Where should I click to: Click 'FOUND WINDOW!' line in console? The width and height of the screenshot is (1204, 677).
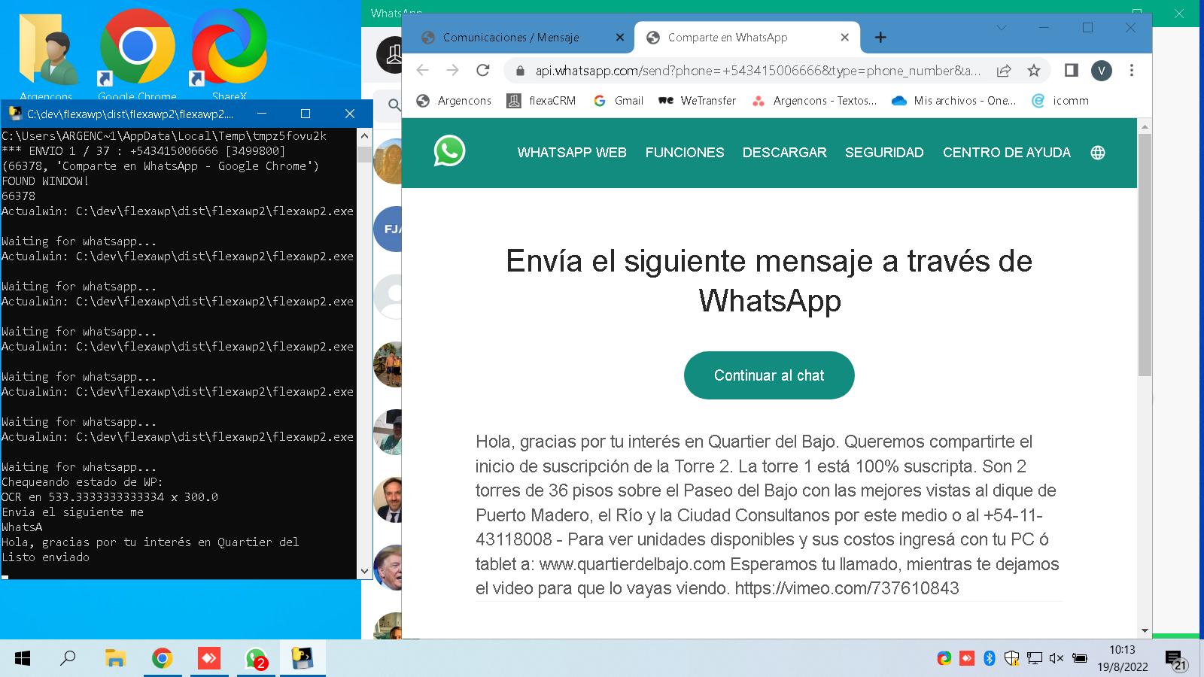[x=45, y=181]
